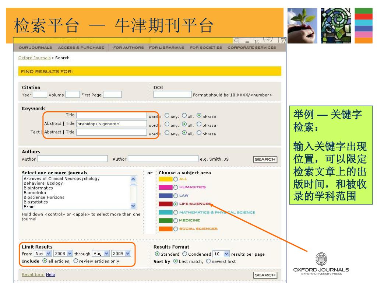Select Archives of Clinical Neuropsychology journal

(61, 179)
